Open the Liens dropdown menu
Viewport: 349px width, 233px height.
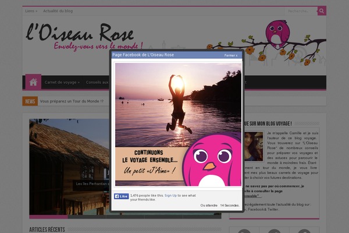click(x=31, y=11)
